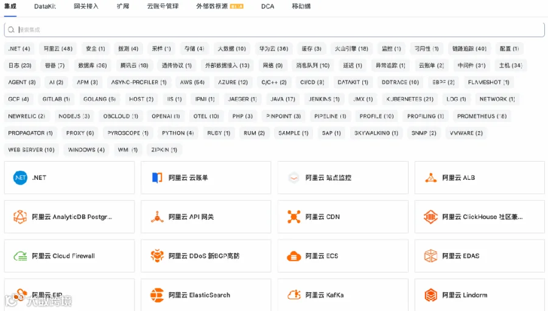This screenshot has width=548, height=311.
Task: Click the 阿里云 EDAS cube icon
Action: coord(431,256)
